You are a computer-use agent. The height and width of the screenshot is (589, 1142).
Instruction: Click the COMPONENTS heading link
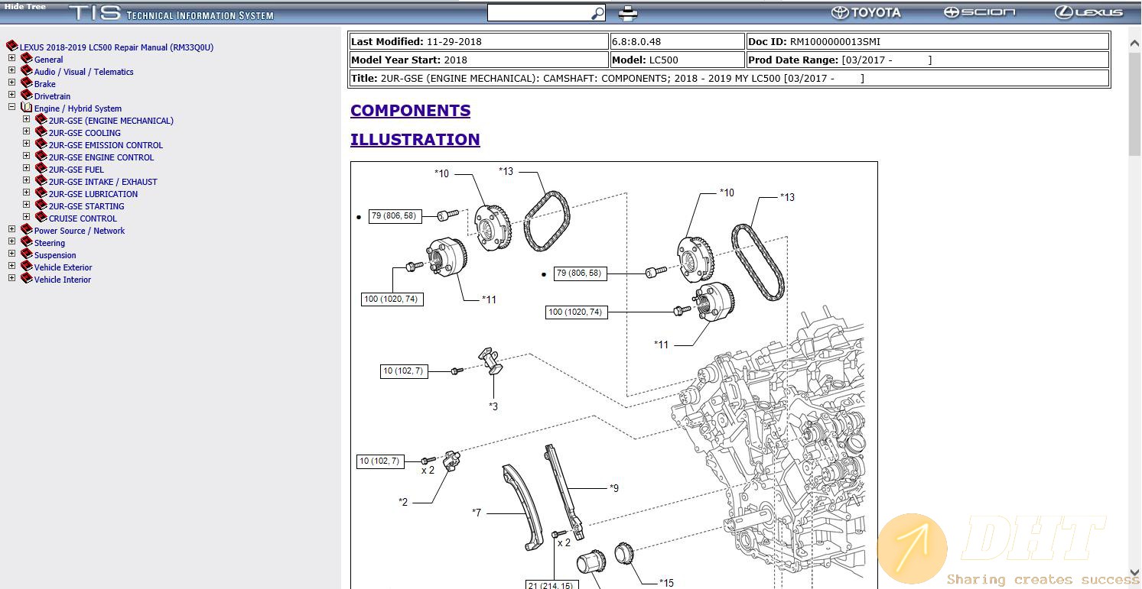click(410, 111)
